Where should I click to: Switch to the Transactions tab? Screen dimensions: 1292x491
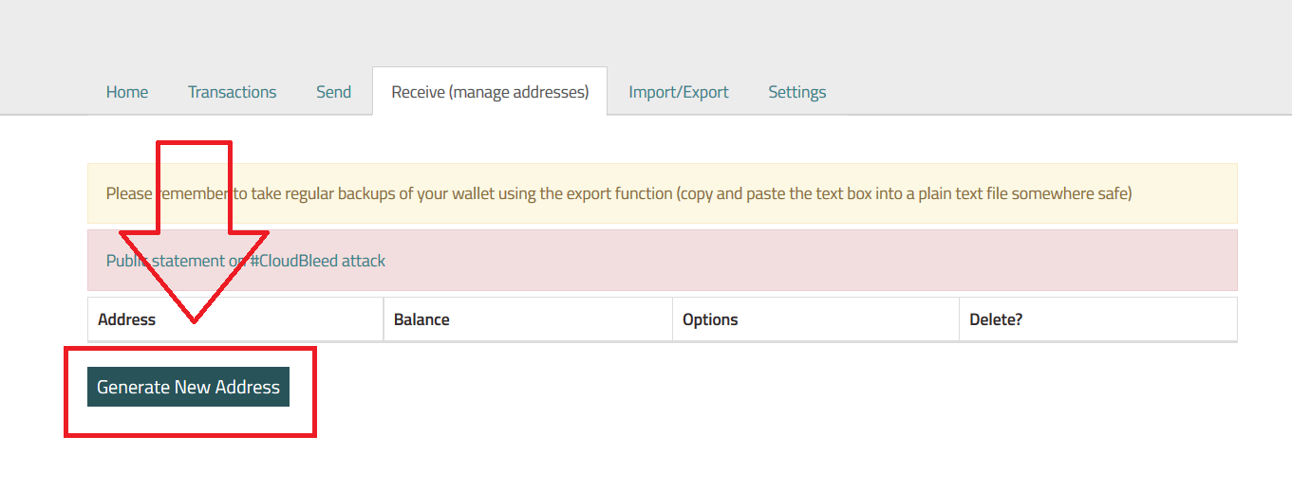[x=232, y=92]
